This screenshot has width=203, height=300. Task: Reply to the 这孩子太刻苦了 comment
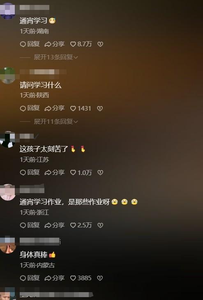30,172
